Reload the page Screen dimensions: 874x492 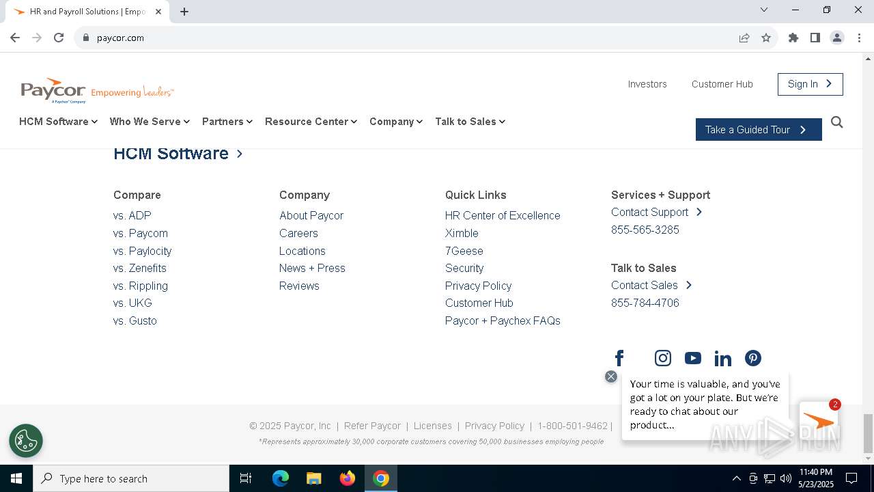(59, 38)
